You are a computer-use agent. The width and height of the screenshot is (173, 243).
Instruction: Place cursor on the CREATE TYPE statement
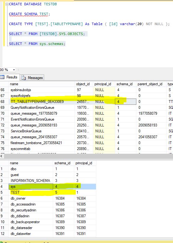coord(89,24)
